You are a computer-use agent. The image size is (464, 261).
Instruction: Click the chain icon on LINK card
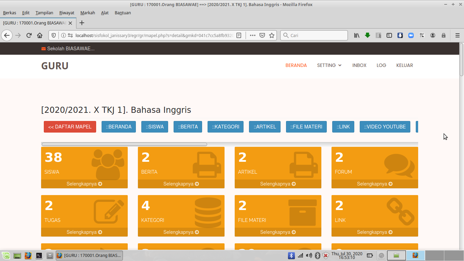coord(400,212)
